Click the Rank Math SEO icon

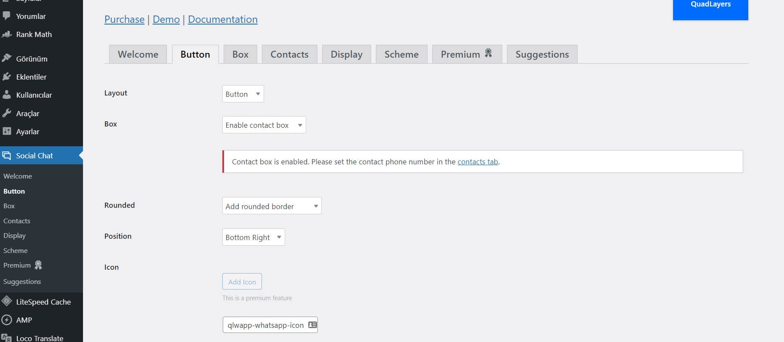6,34
